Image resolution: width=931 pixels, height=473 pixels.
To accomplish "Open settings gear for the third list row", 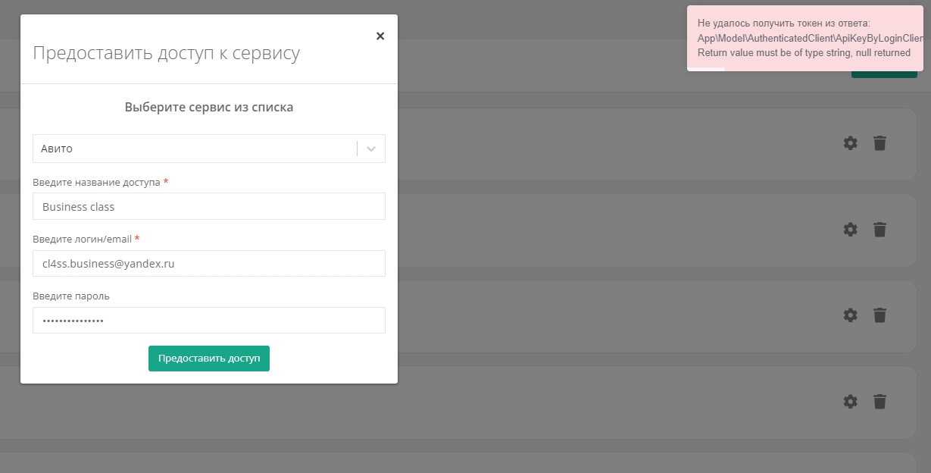I will [x=851, y=315].
